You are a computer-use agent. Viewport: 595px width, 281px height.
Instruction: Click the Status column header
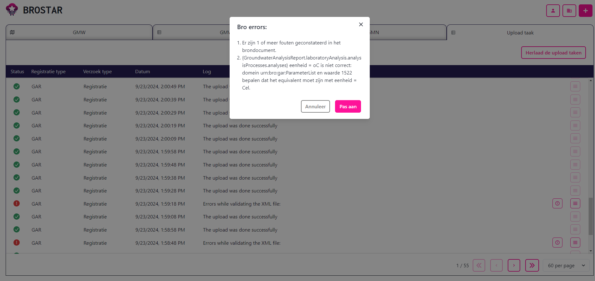pyautogui.click(x=17, y=72)
